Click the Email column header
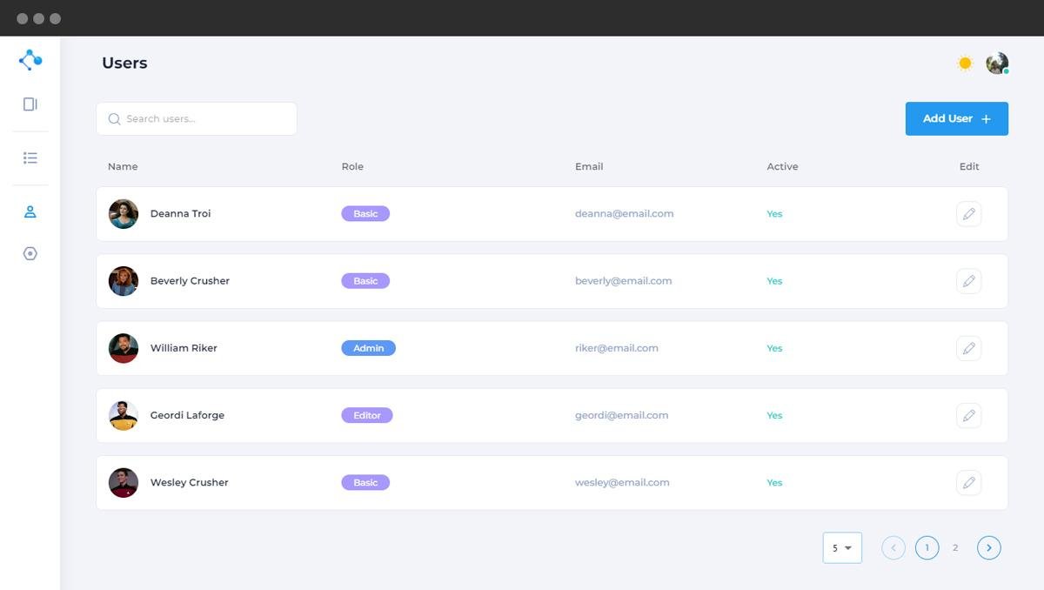The width and height of the screenshot is (1044, 590). [x=589, y=166]
